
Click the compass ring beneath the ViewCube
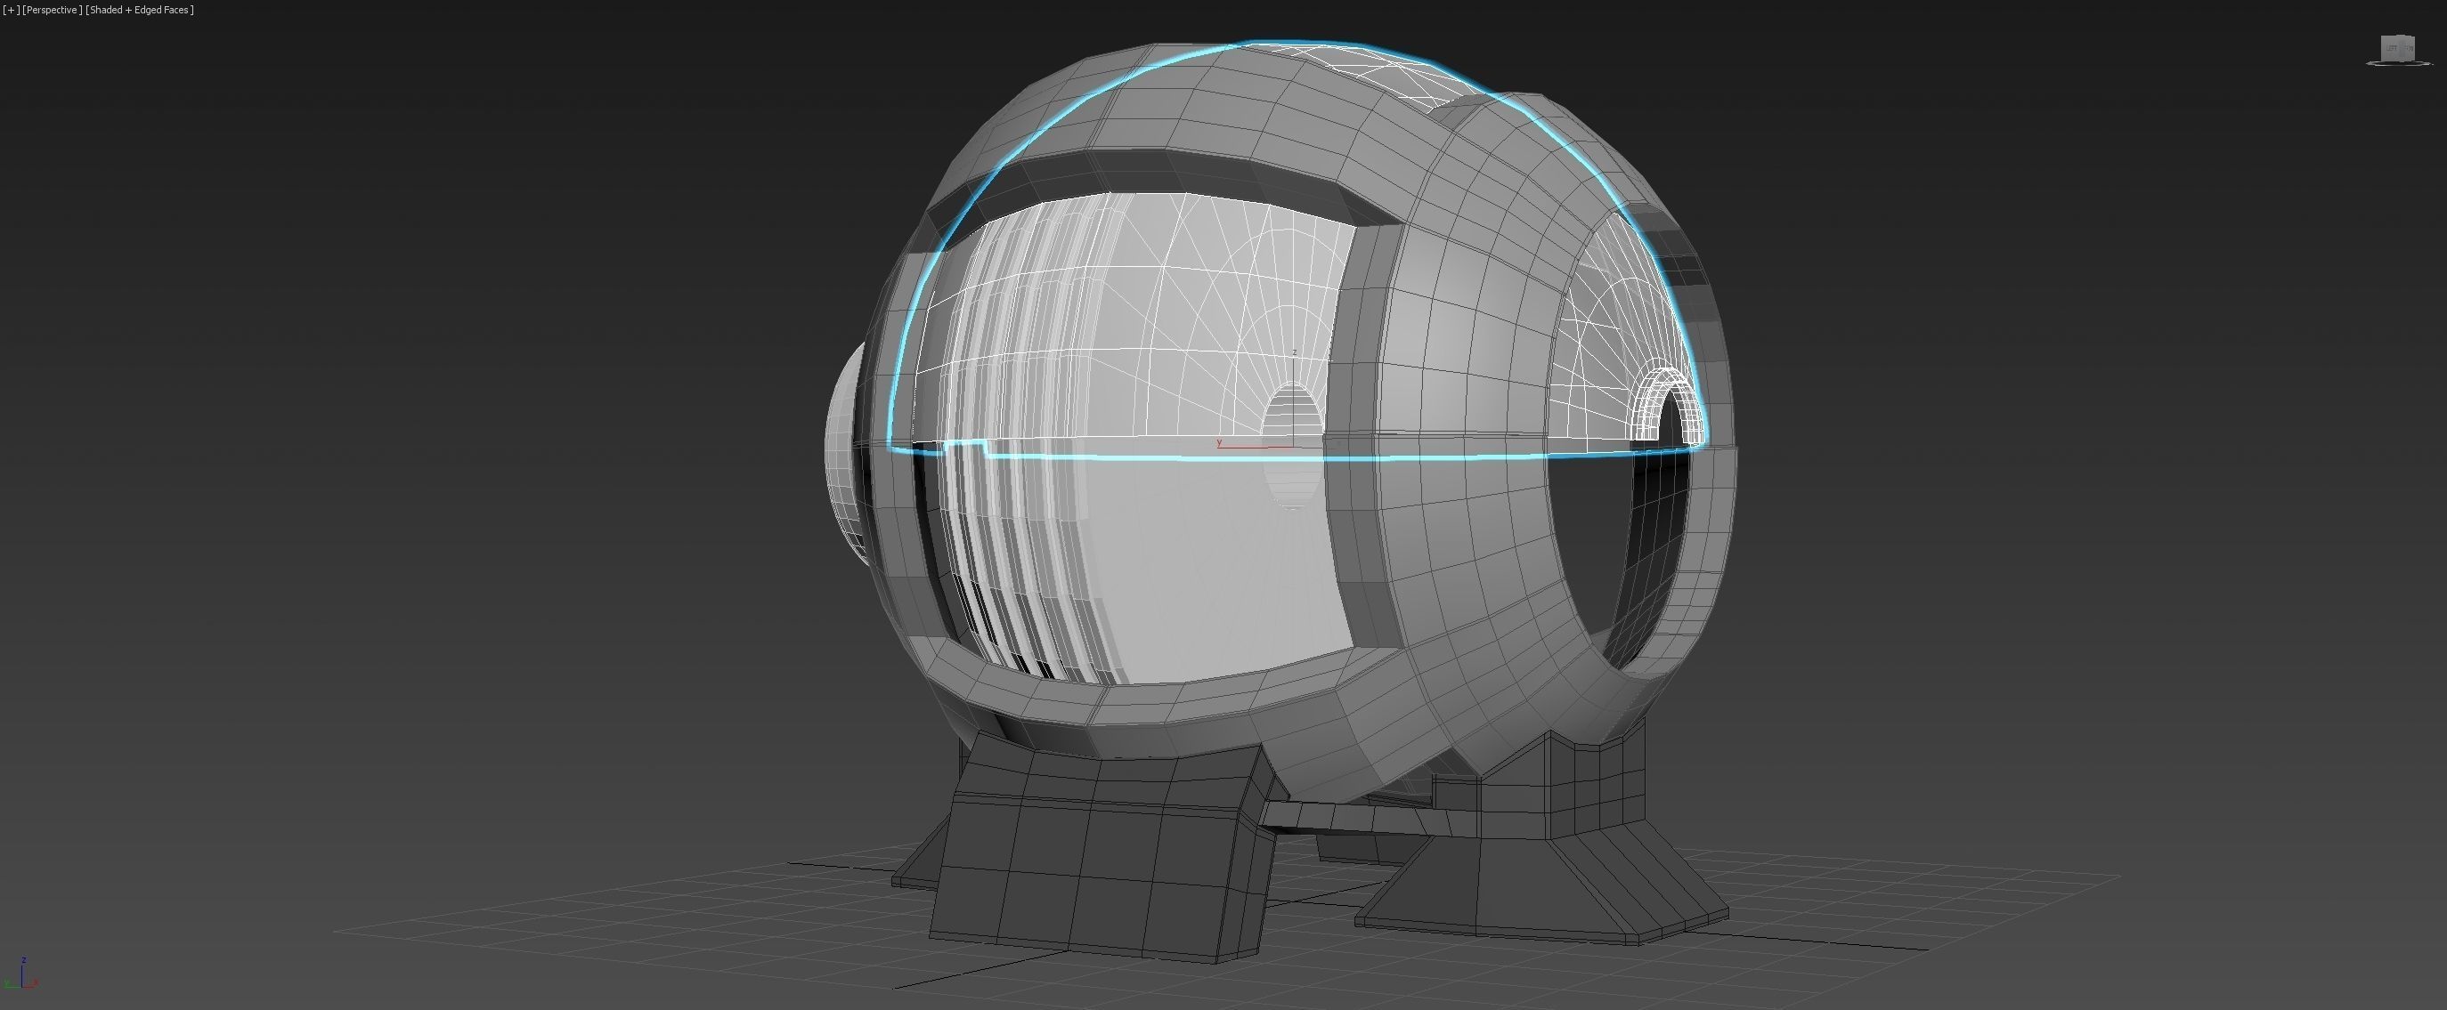(2399, 63)
